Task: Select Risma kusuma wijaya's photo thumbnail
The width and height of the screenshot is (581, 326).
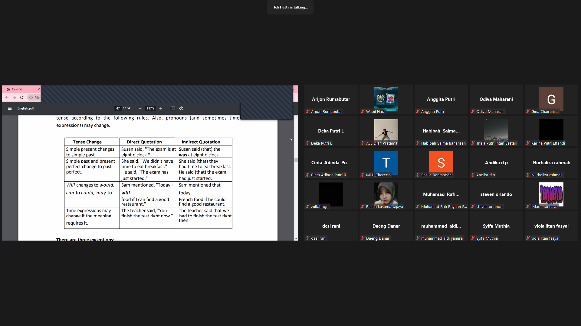Action: tap(386, 194)
